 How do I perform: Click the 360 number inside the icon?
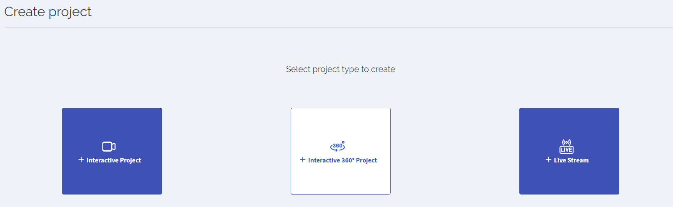[x=337, y=146]
